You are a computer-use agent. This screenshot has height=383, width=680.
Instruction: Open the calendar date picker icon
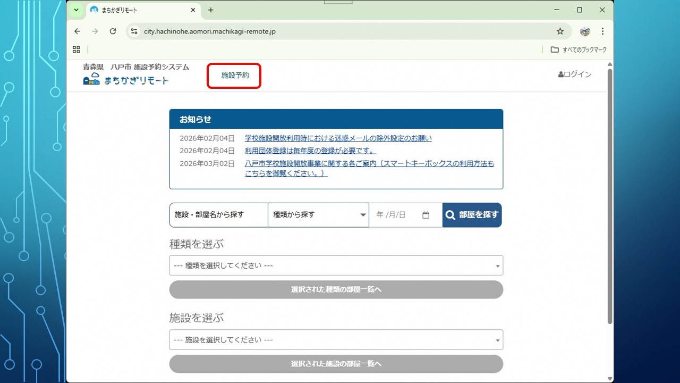point(426,215)
